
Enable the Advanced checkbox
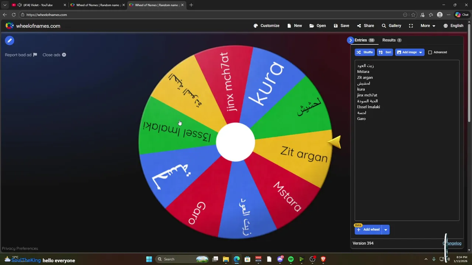[x=430, y=52]
